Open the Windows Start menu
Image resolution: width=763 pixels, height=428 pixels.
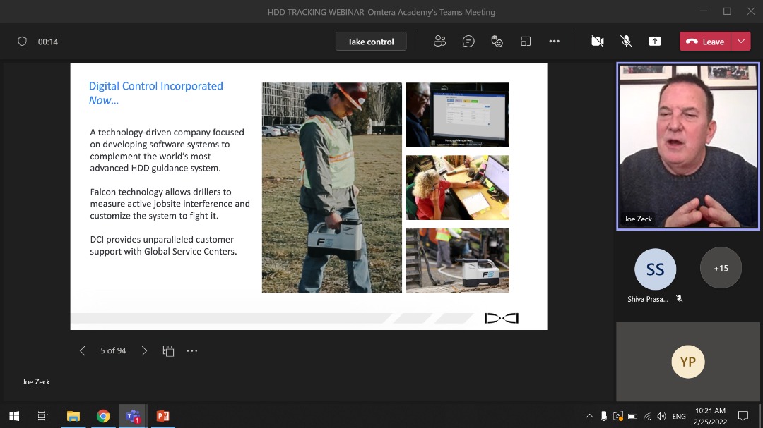point(14,416)
